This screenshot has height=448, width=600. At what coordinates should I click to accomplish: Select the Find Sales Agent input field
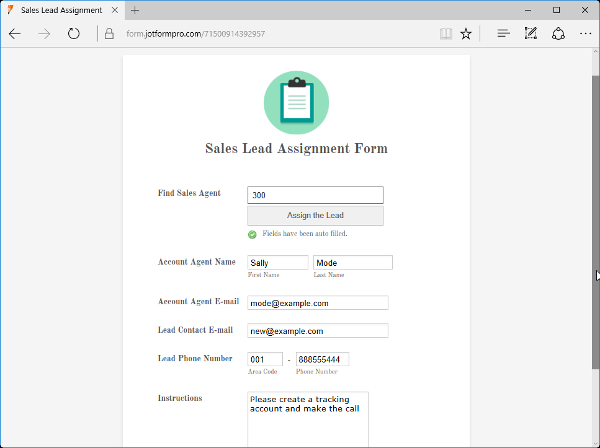pos(315,195)
